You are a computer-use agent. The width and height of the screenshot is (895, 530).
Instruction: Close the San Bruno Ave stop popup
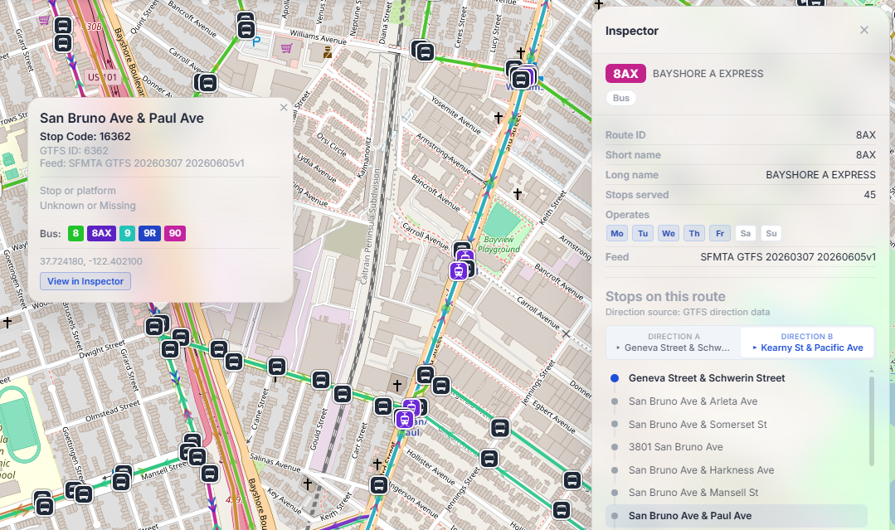pos(284,107)
